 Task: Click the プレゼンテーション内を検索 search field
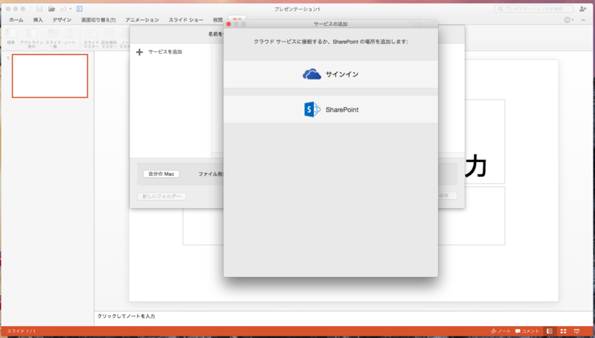[x=534, y=9]
